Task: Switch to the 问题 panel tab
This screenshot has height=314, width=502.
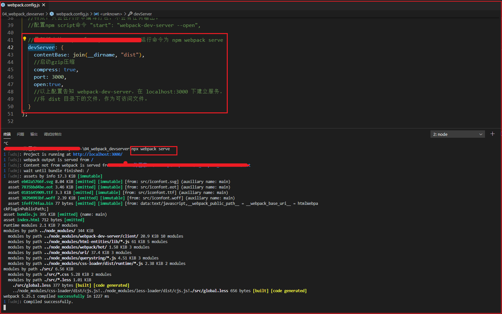Action: pyautogui.click(x=21, y=134)
